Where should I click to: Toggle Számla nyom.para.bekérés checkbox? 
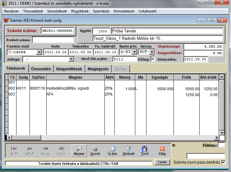[x=223, y=162]
